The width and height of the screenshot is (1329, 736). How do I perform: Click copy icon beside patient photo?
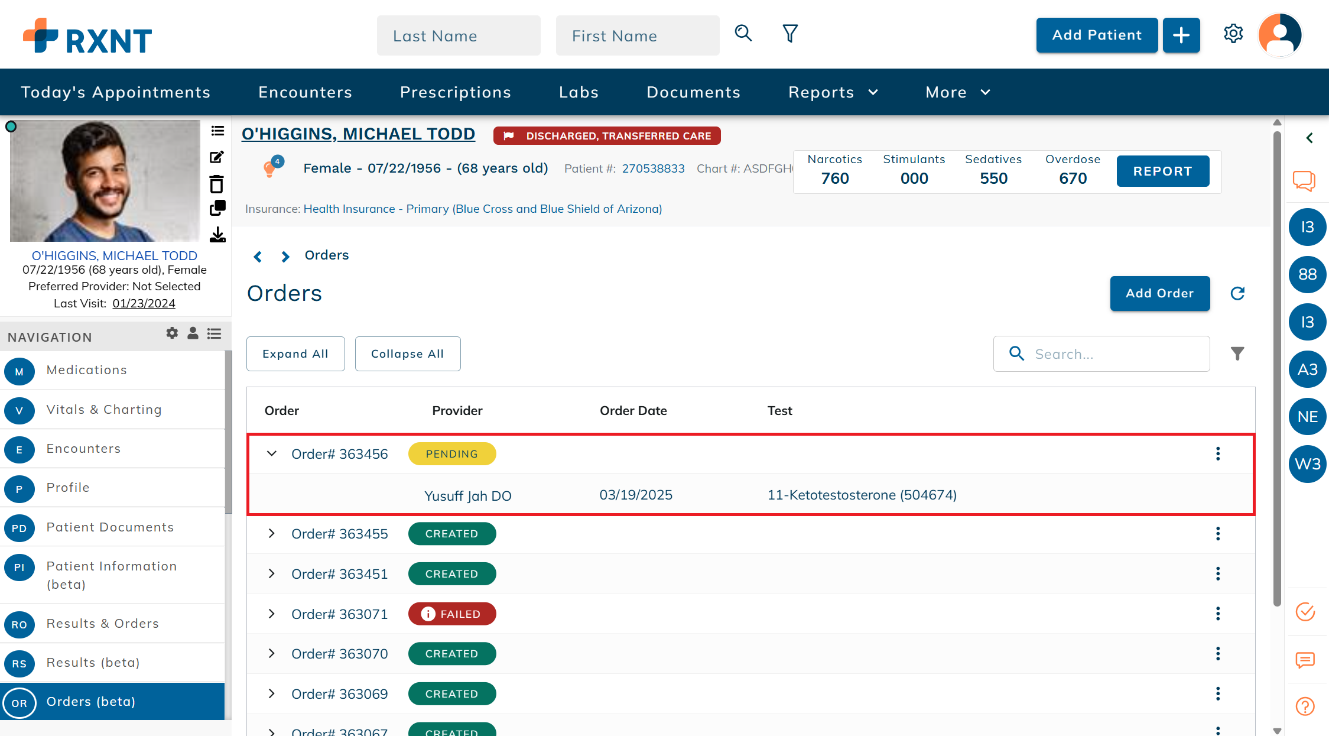pyautogui.click(x=217, y=208)
